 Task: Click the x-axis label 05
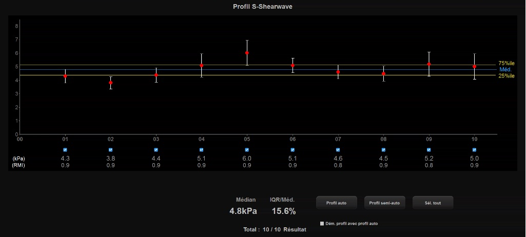[x=247, y=139]
